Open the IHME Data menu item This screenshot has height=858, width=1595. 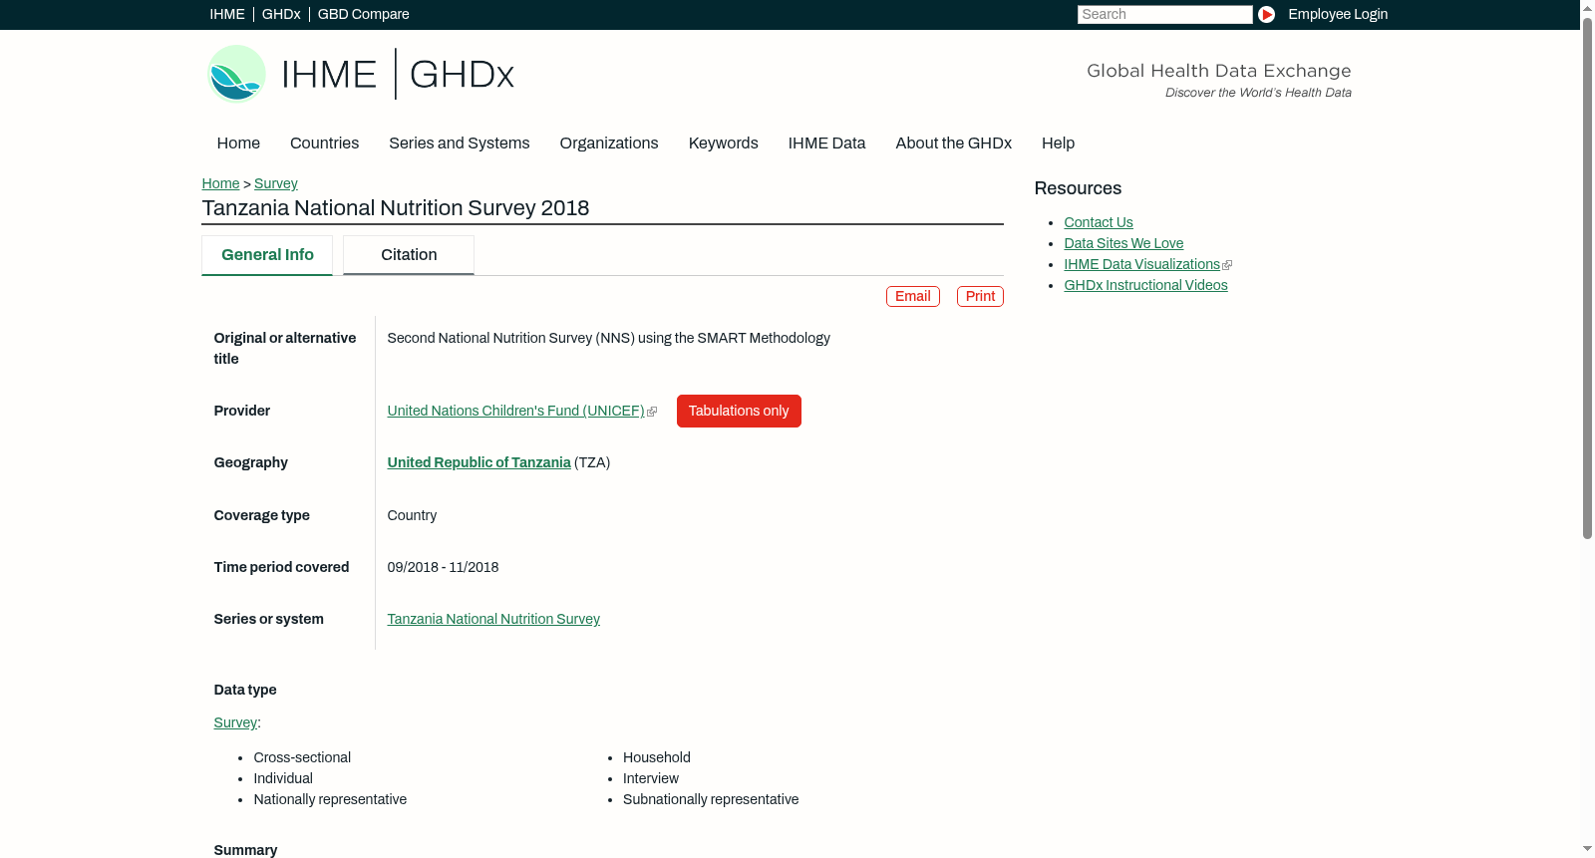coord(826,143)
